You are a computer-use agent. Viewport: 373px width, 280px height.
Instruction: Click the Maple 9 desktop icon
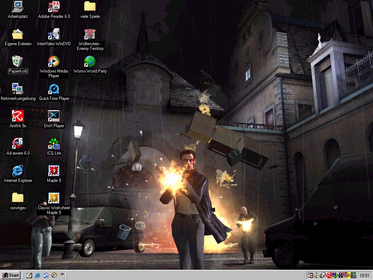pyautogui.click(x=54, y=171)
